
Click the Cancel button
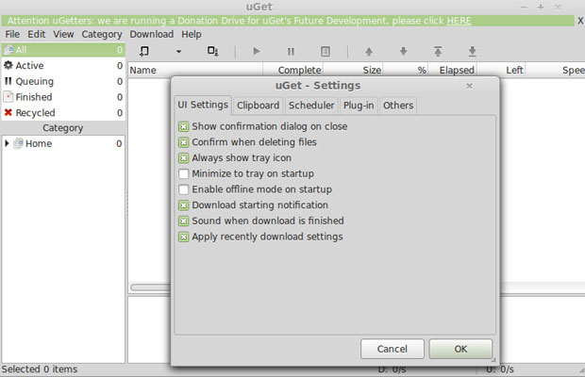pos(393,349)
